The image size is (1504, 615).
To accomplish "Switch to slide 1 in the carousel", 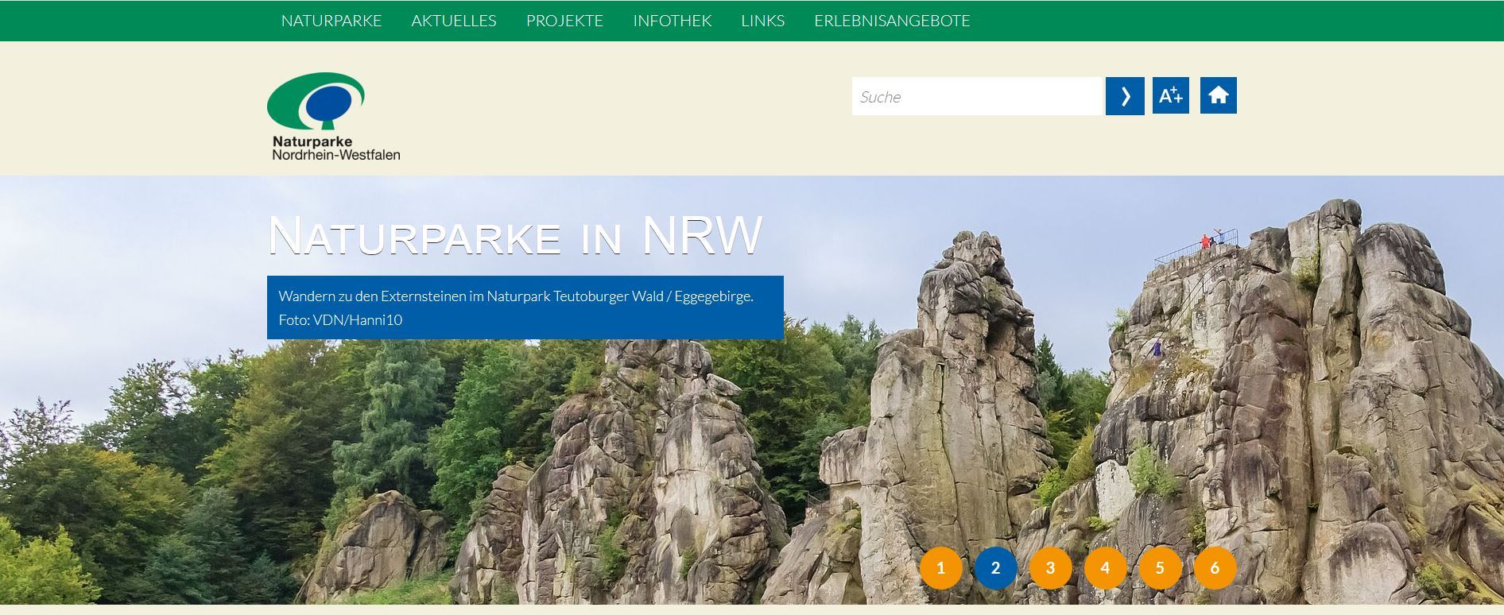I will pyautogui.click(x=940, y=568).
